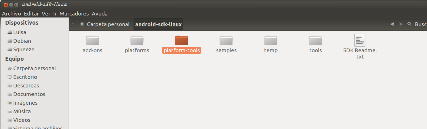Expand the path bar left arrow
The width and height of the screenshot is (427, 129).
[x=73, y=24]
